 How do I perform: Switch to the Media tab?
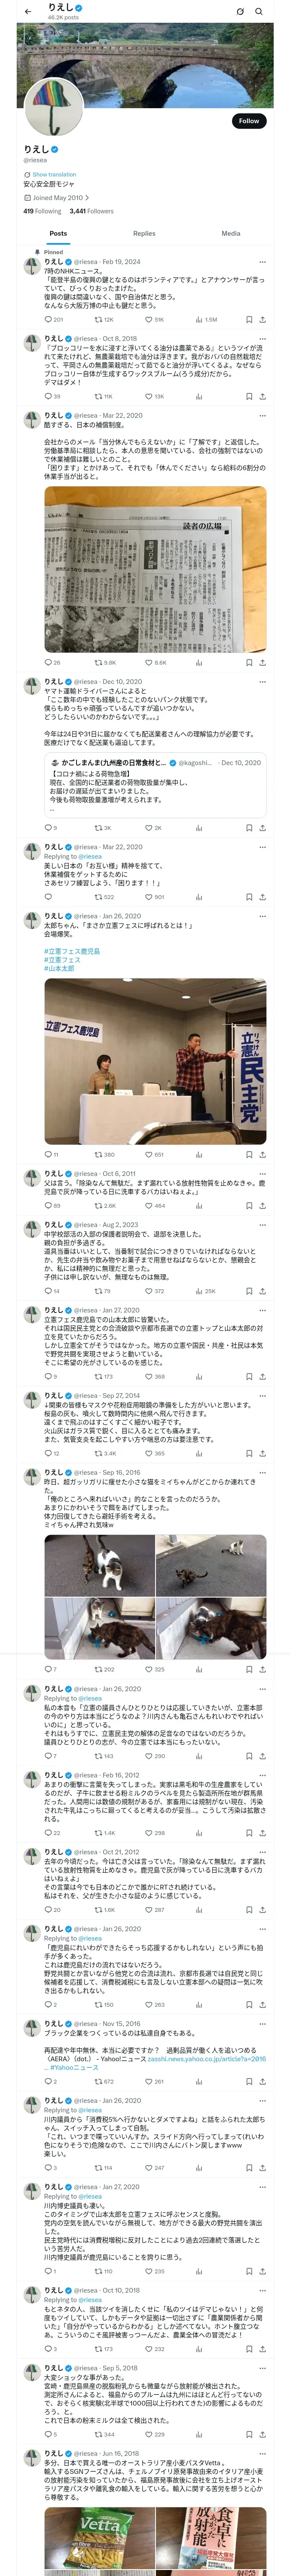(x=231, y=233)
